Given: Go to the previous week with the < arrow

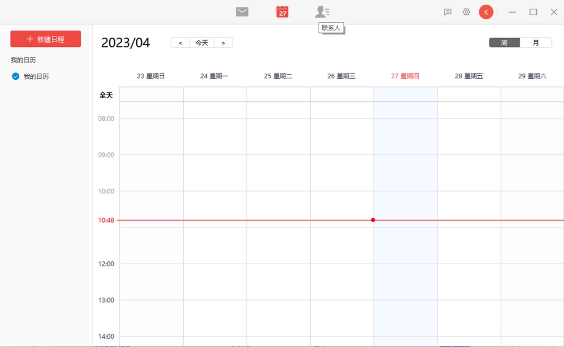Looking at the screenshot, I should pyautogui.click(x=180, y=42).
